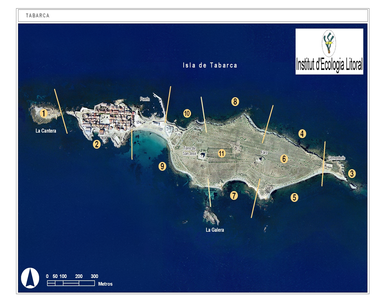Click the 300 meter scale bar segment
Image resolution: width=374 pixels, height=302 pixels.
[x=87, y=283]
